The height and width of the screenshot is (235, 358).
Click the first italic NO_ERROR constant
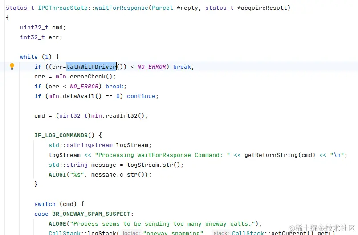(x=151, y=66)
